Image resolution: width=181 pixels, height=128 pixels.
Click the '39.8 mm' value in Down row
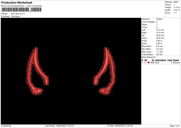point(160,38)
